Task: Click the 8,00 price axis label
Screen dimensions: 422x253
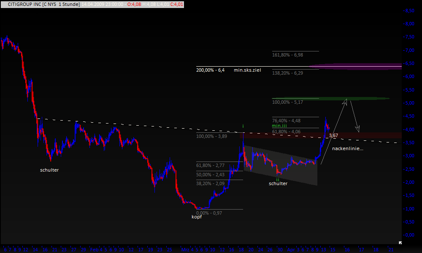Action: pyautogui.click(x=409, y=24)
